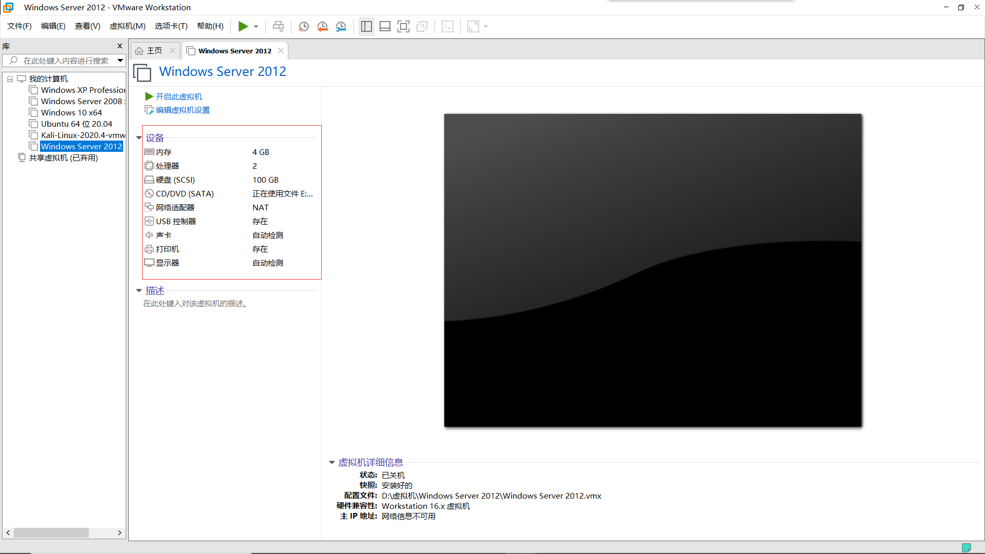
Task: Click the take snapshot clock icon
Action: 304,26
